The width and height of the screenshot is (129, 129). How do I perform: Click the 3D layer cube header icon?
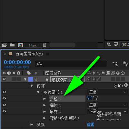point(123,73)
